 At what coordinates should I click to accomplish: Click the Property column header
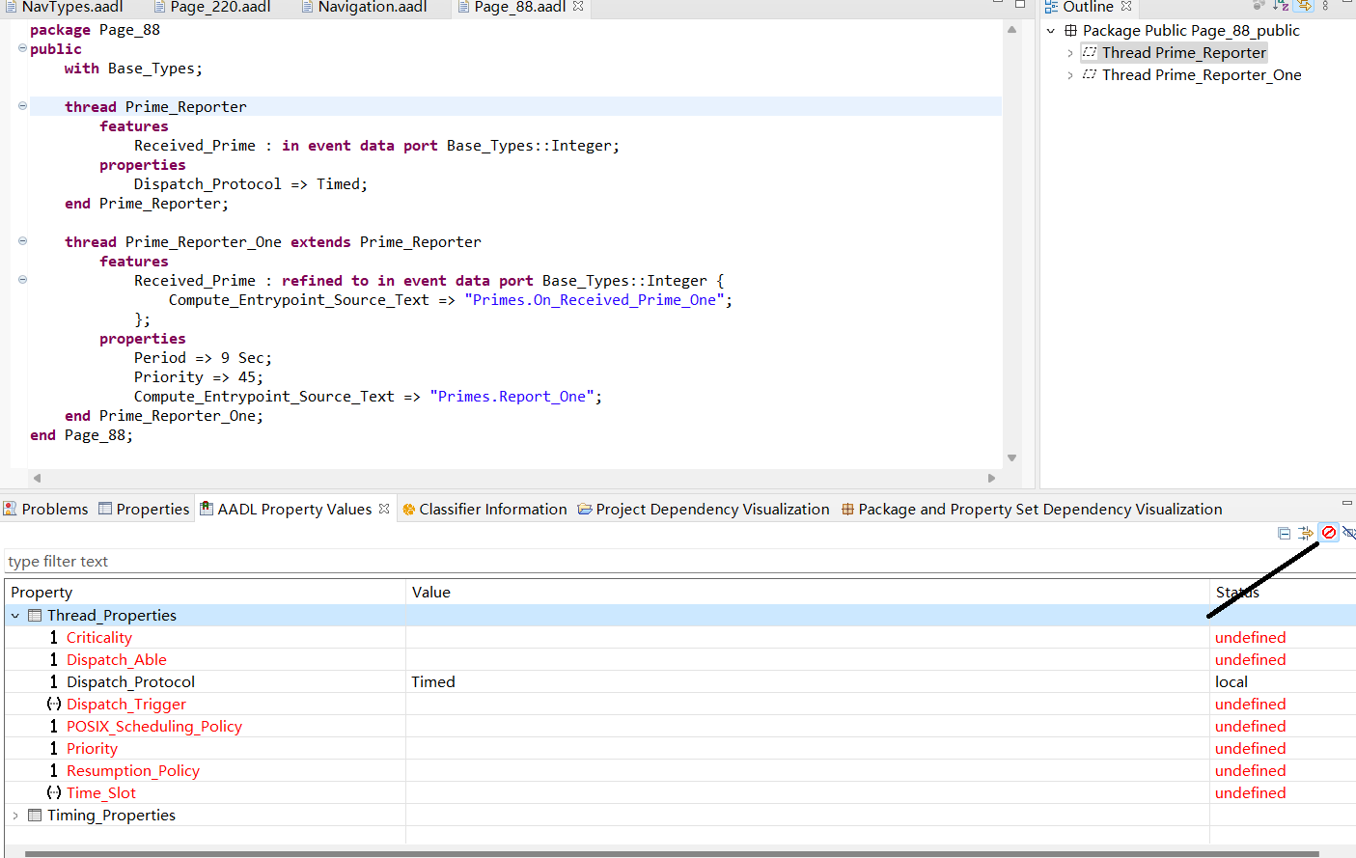(x=206, y=592)
